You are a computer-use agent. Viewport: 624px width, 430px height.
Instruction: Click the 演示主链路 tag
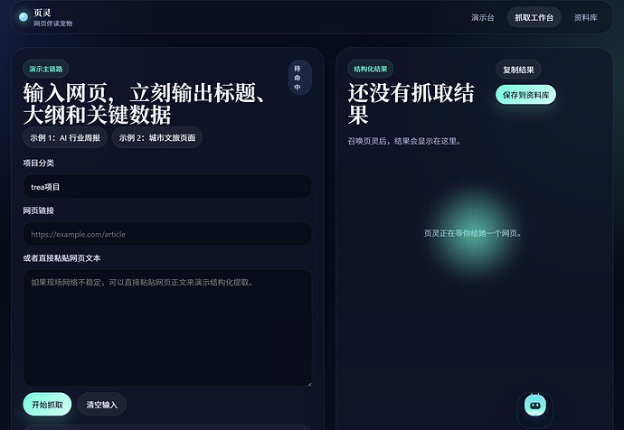point(46,70)
